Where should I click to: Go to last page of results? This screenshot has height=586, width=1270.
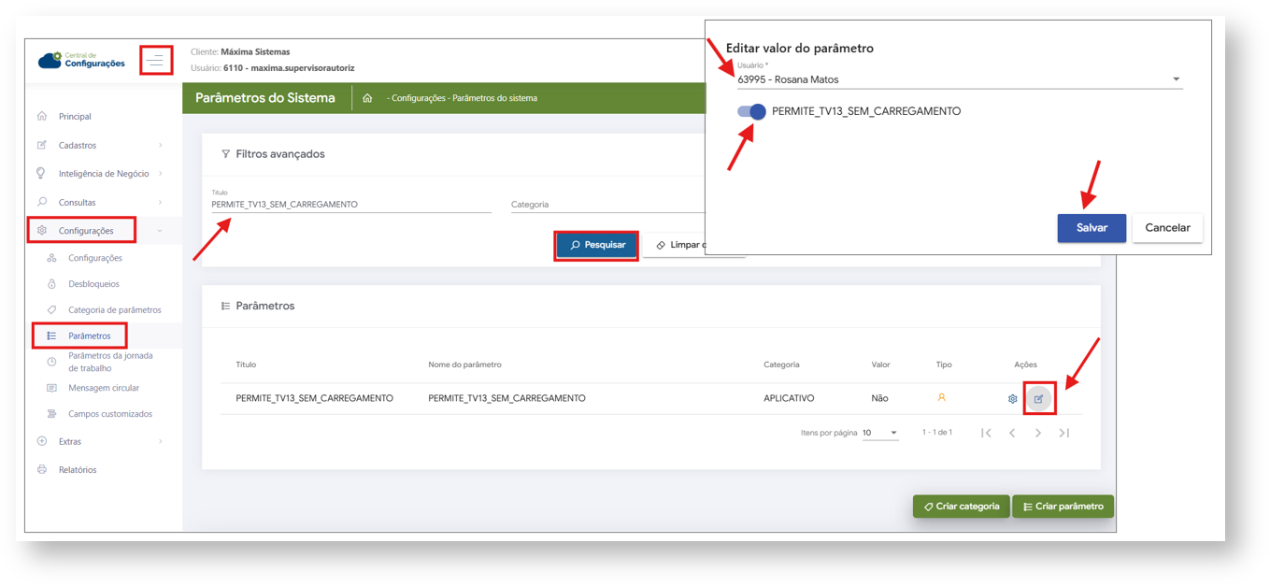(x=1063, y=434)
